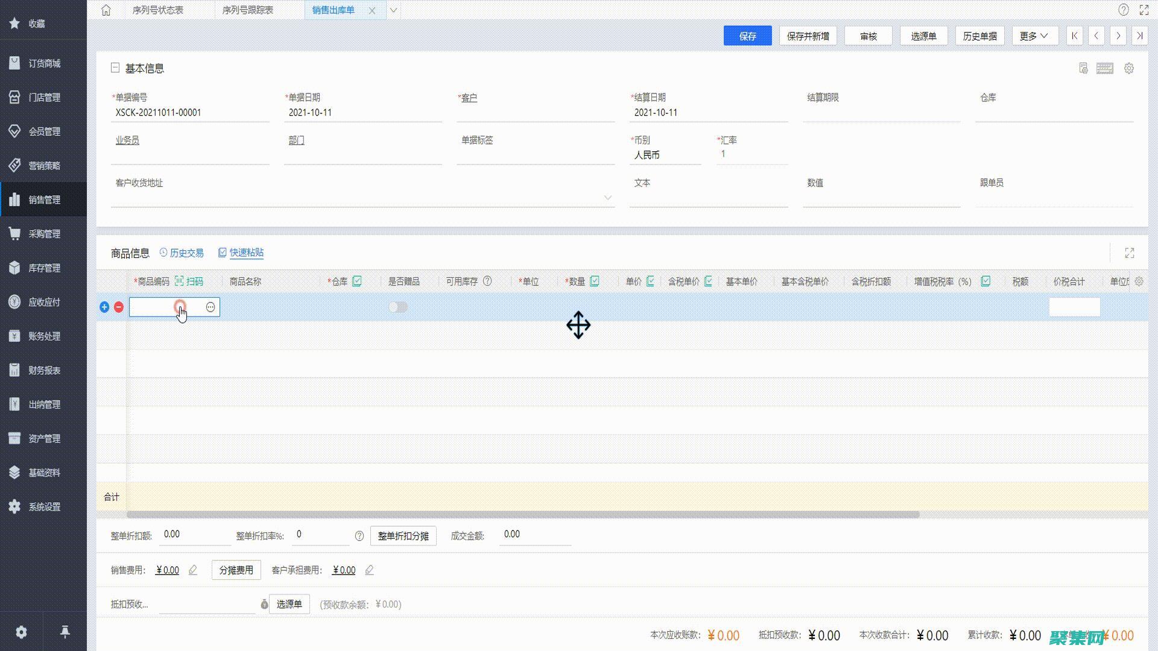Screen dimensions: 1158x651
Task: Click the 保存 button
Action: 747,36
